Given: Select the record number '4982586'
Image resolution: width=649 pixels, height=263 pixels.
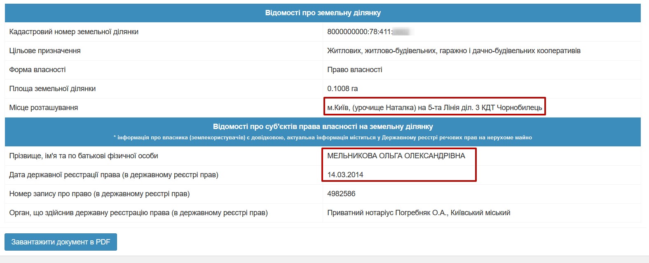Looking at the screenshot, I should click(x=341, y=194).
